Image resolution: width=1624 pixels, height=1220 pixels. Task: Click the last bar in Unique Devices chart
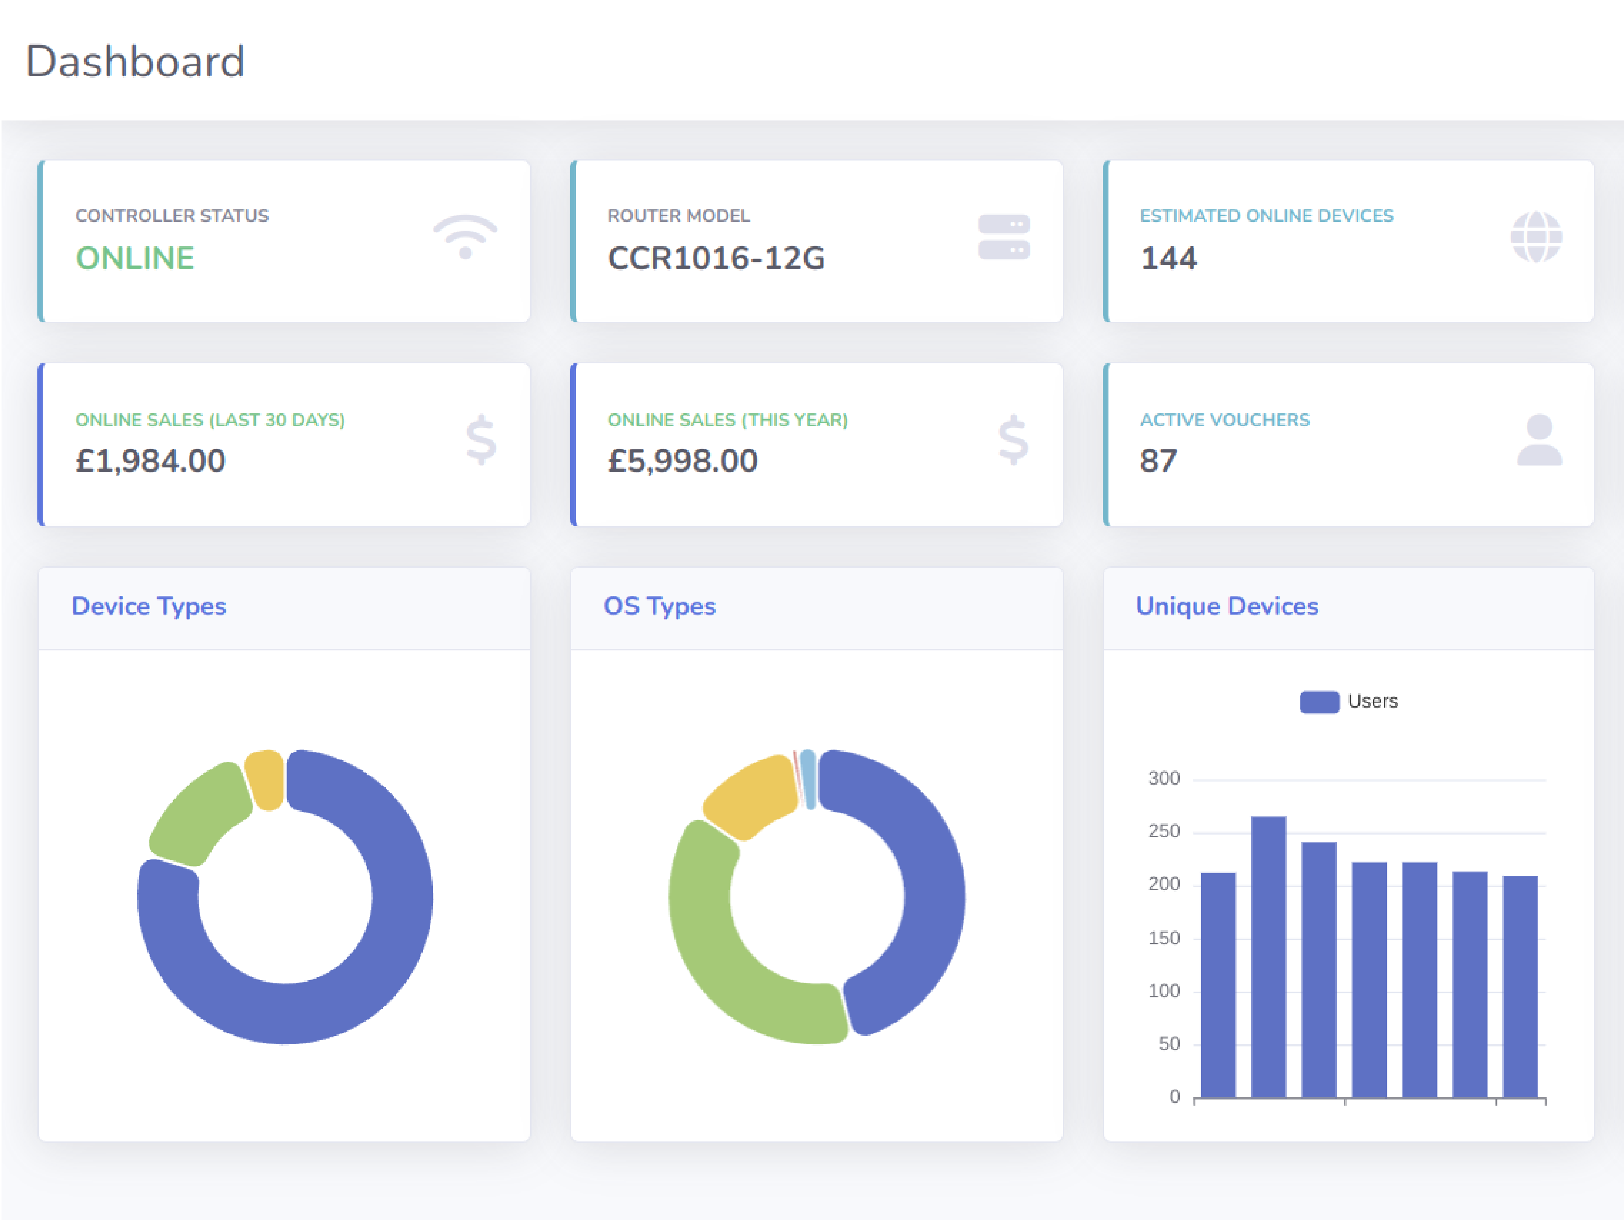[x=1521, y=987]
